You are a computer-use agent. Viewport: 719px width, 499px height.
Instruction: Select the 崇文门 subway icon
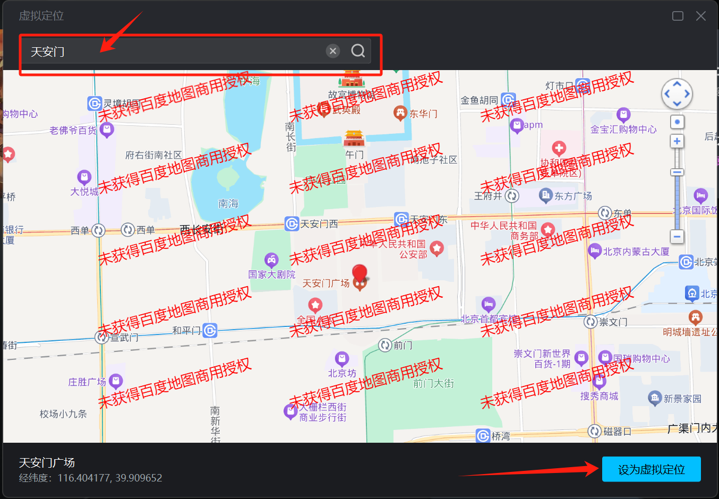[x=590, y=321]
